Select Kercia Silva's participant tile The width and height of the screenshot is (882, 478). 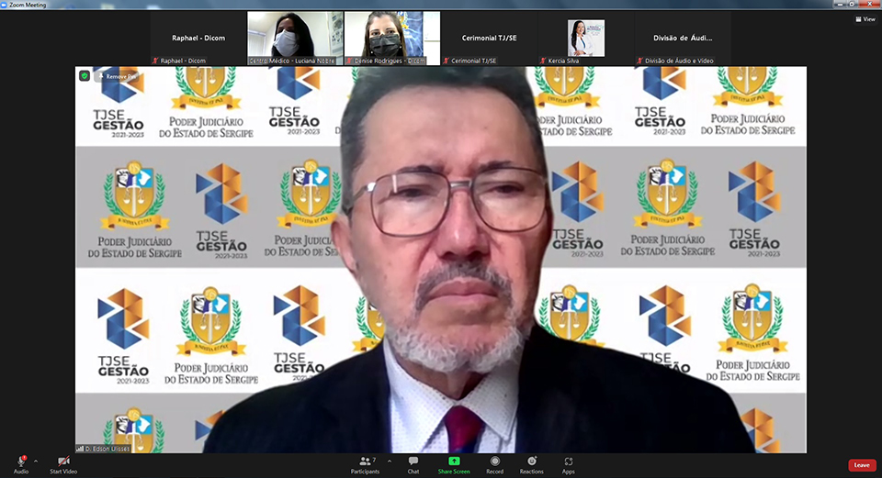click(x=585, y=39)
